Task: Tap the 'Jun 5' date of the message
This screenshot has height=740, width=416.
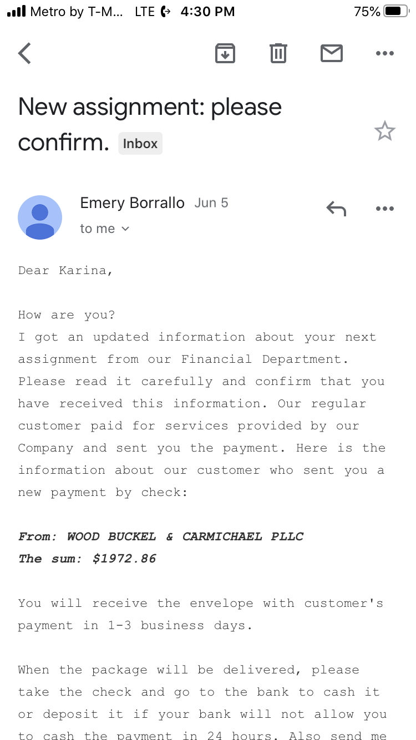Action: pyautogui.click(x=211, y=203)
